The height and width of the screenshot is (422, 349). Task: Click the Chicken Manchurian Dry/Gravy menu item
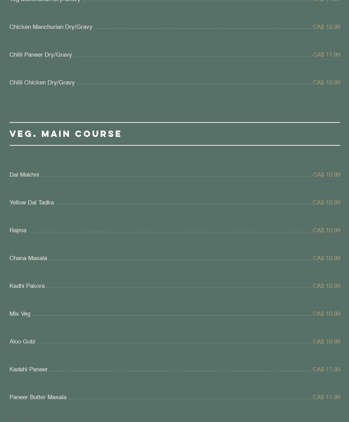coord(51,27)
